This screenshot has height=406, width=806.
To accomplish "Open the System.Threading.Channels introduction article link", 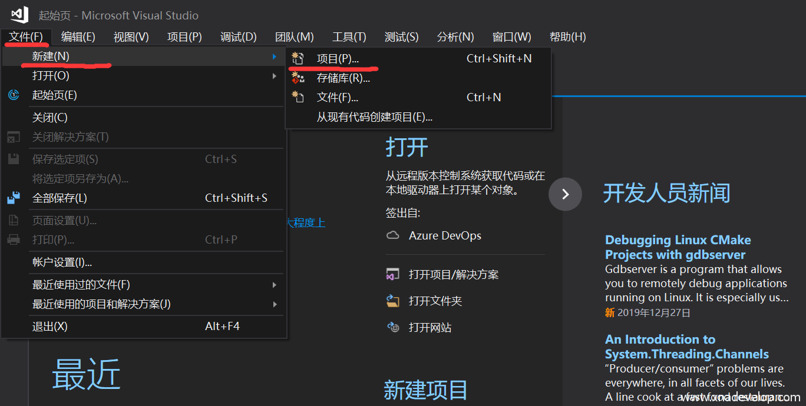I will (686, 347).
